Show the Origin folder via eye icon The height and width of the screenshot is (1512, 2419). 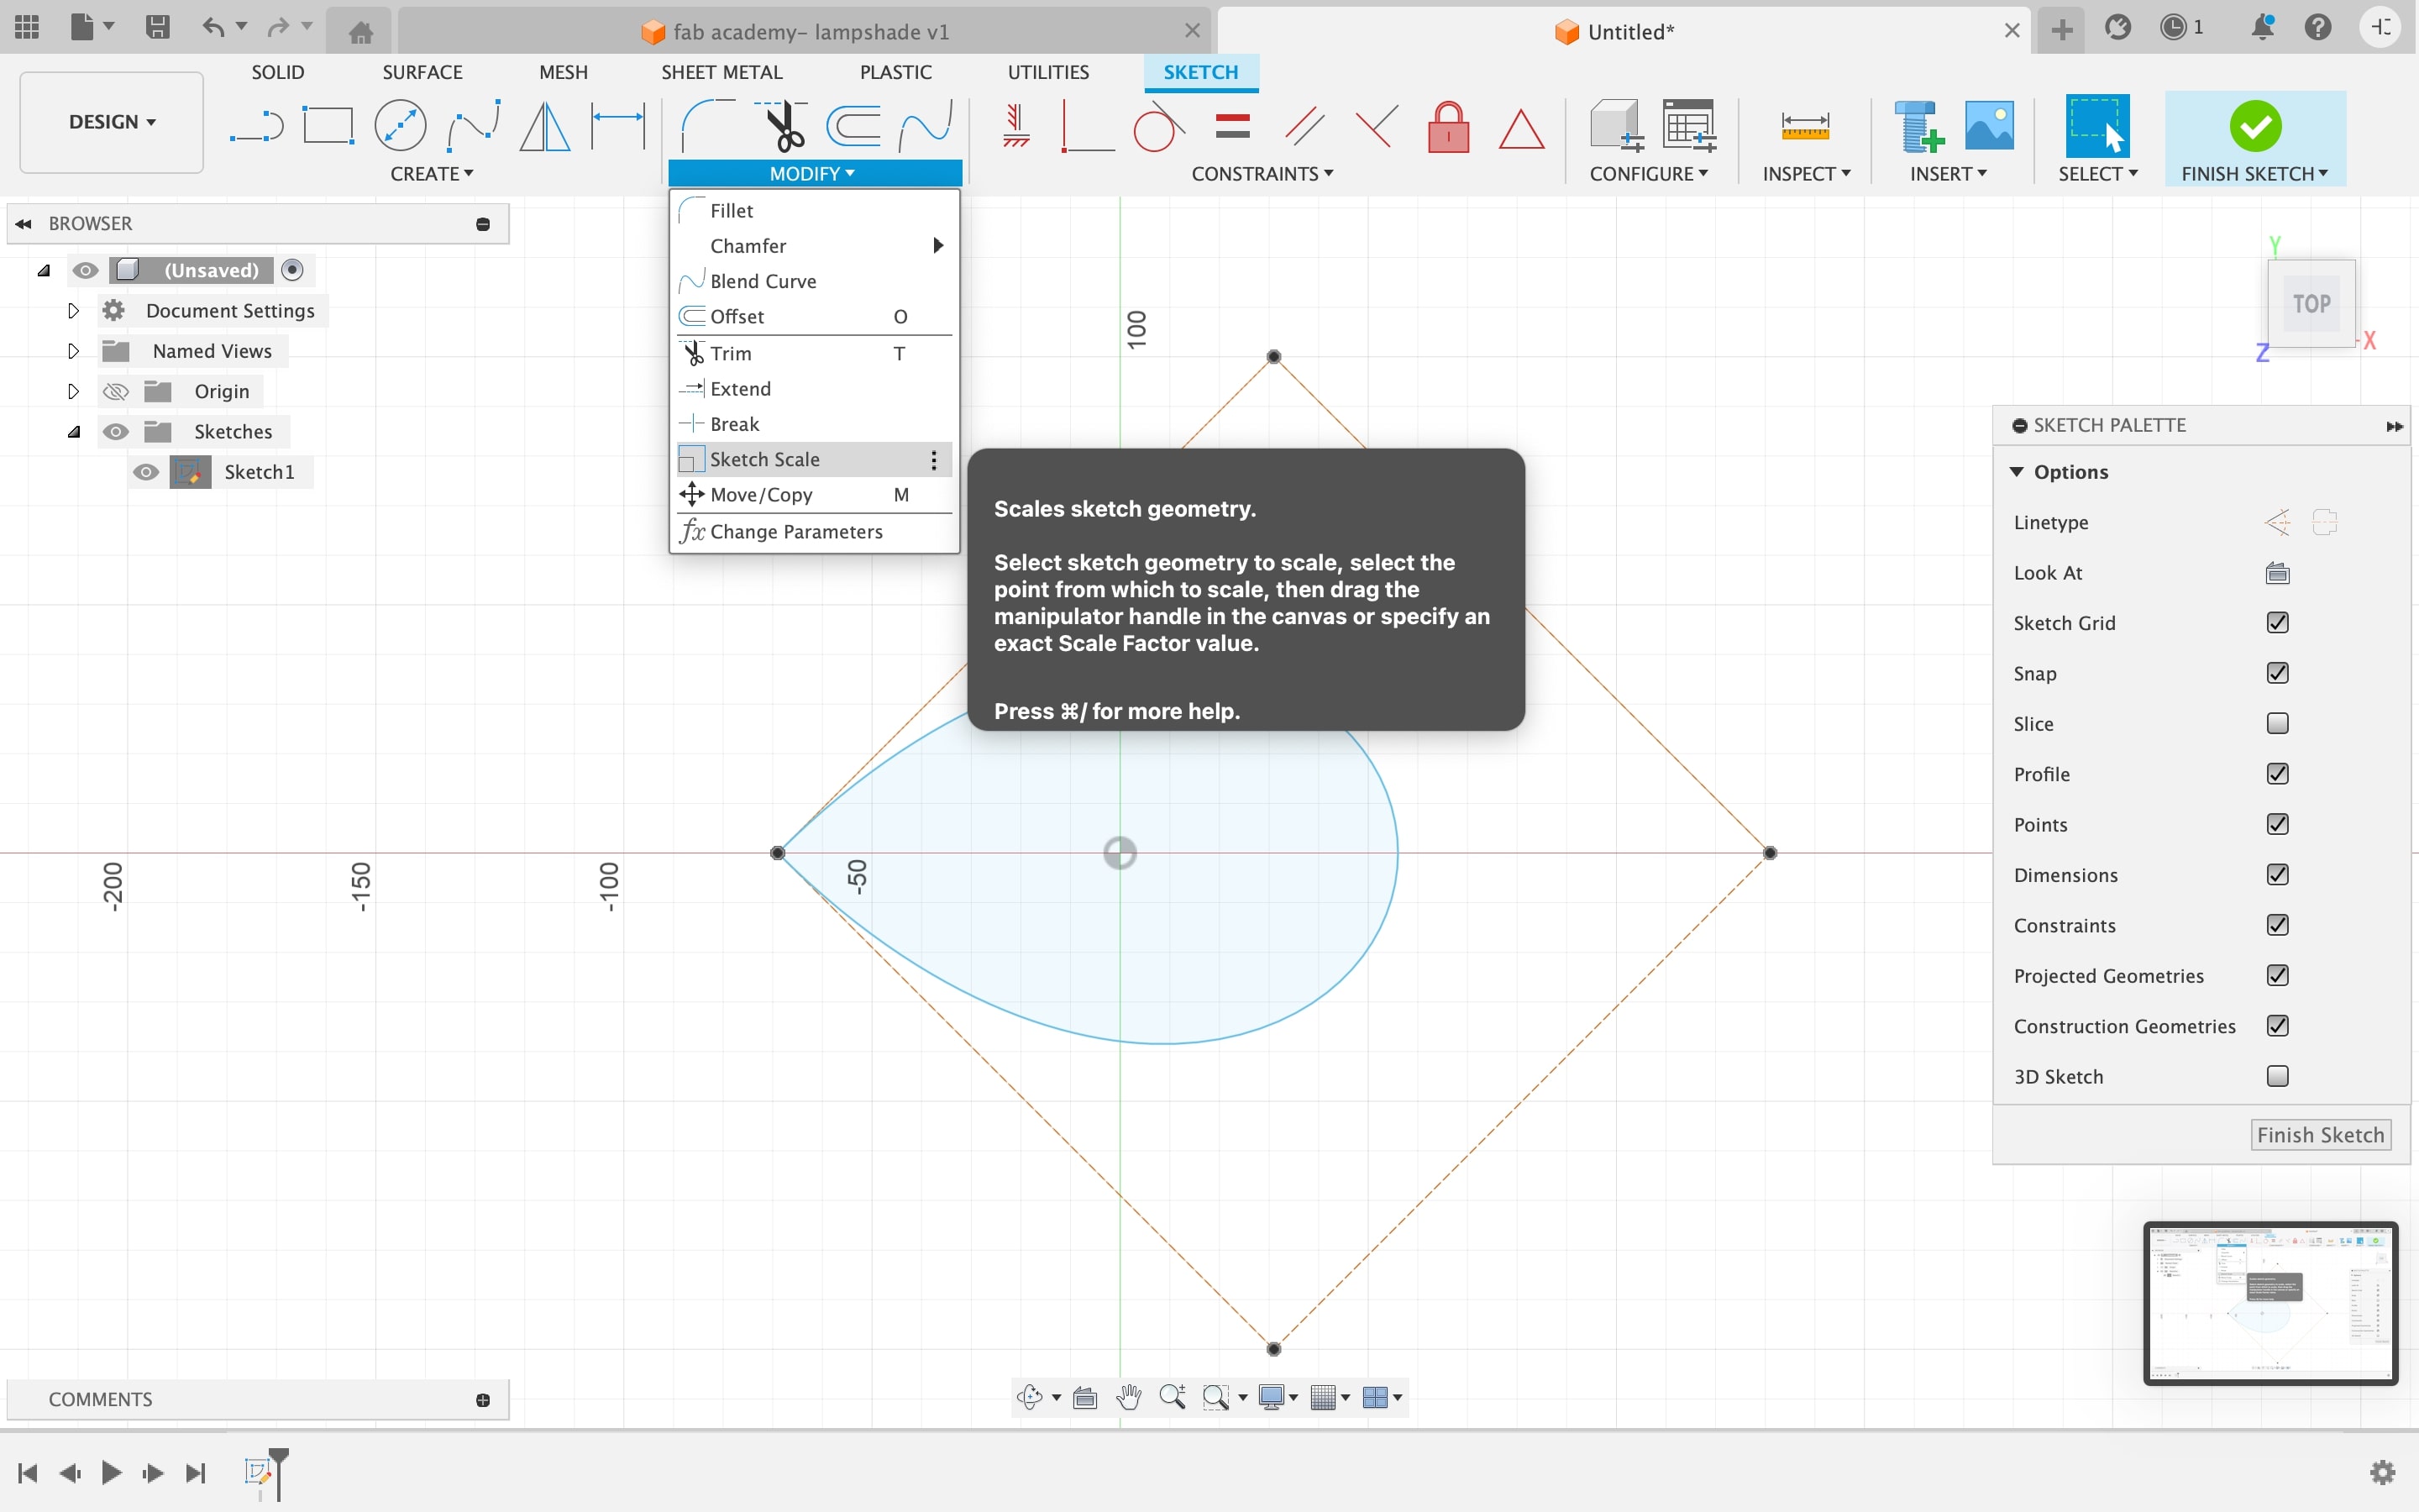pyautogui.click(x=116, y=391)
